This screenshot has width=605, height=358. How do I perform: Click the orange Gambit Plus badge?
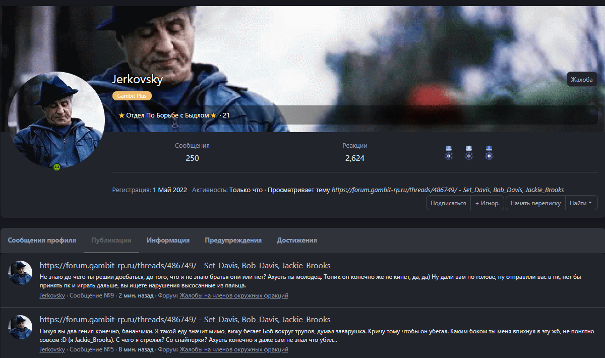coord(132,96)
